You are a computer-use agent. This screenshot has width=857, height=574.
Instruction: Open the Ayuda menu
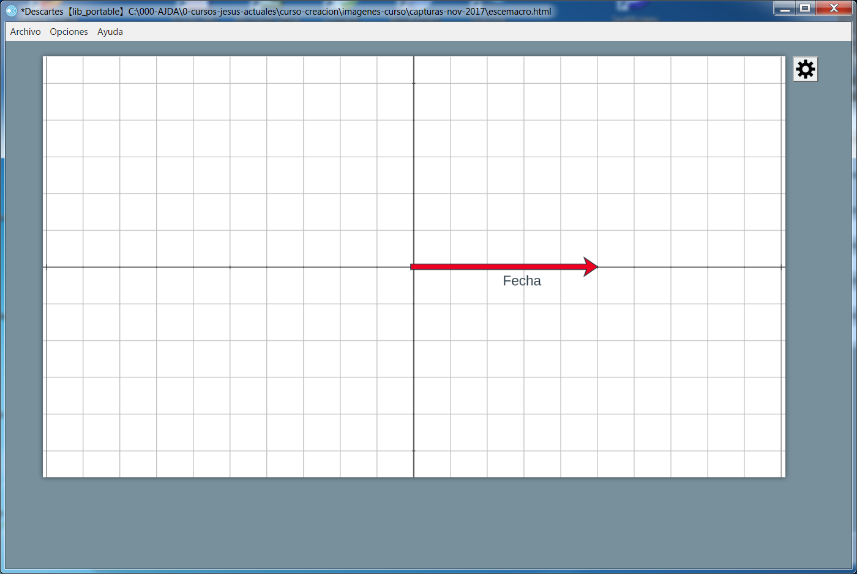(x=110, y=32)
